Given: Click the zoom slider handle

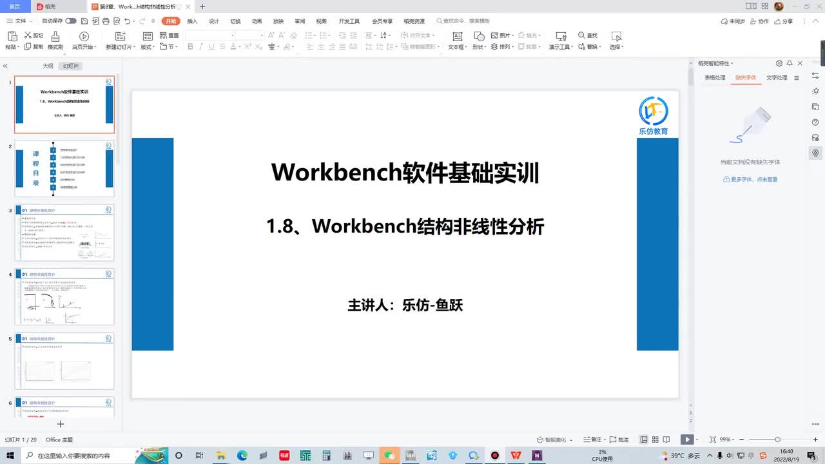Looking at the screenshot, I should [777, 440].
